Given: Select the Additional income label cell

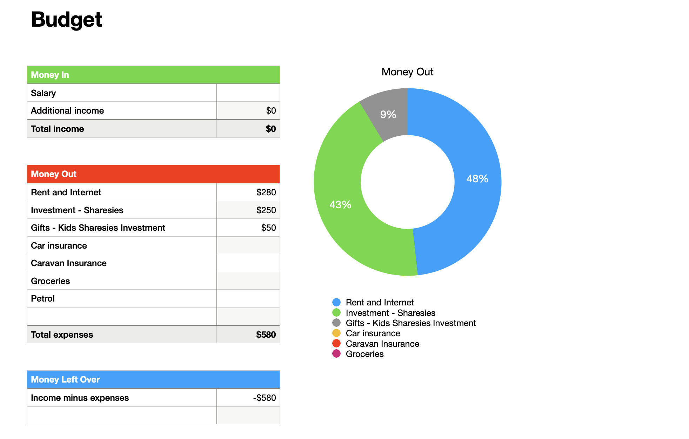Looking at the screenshot, I should (122, 111).
